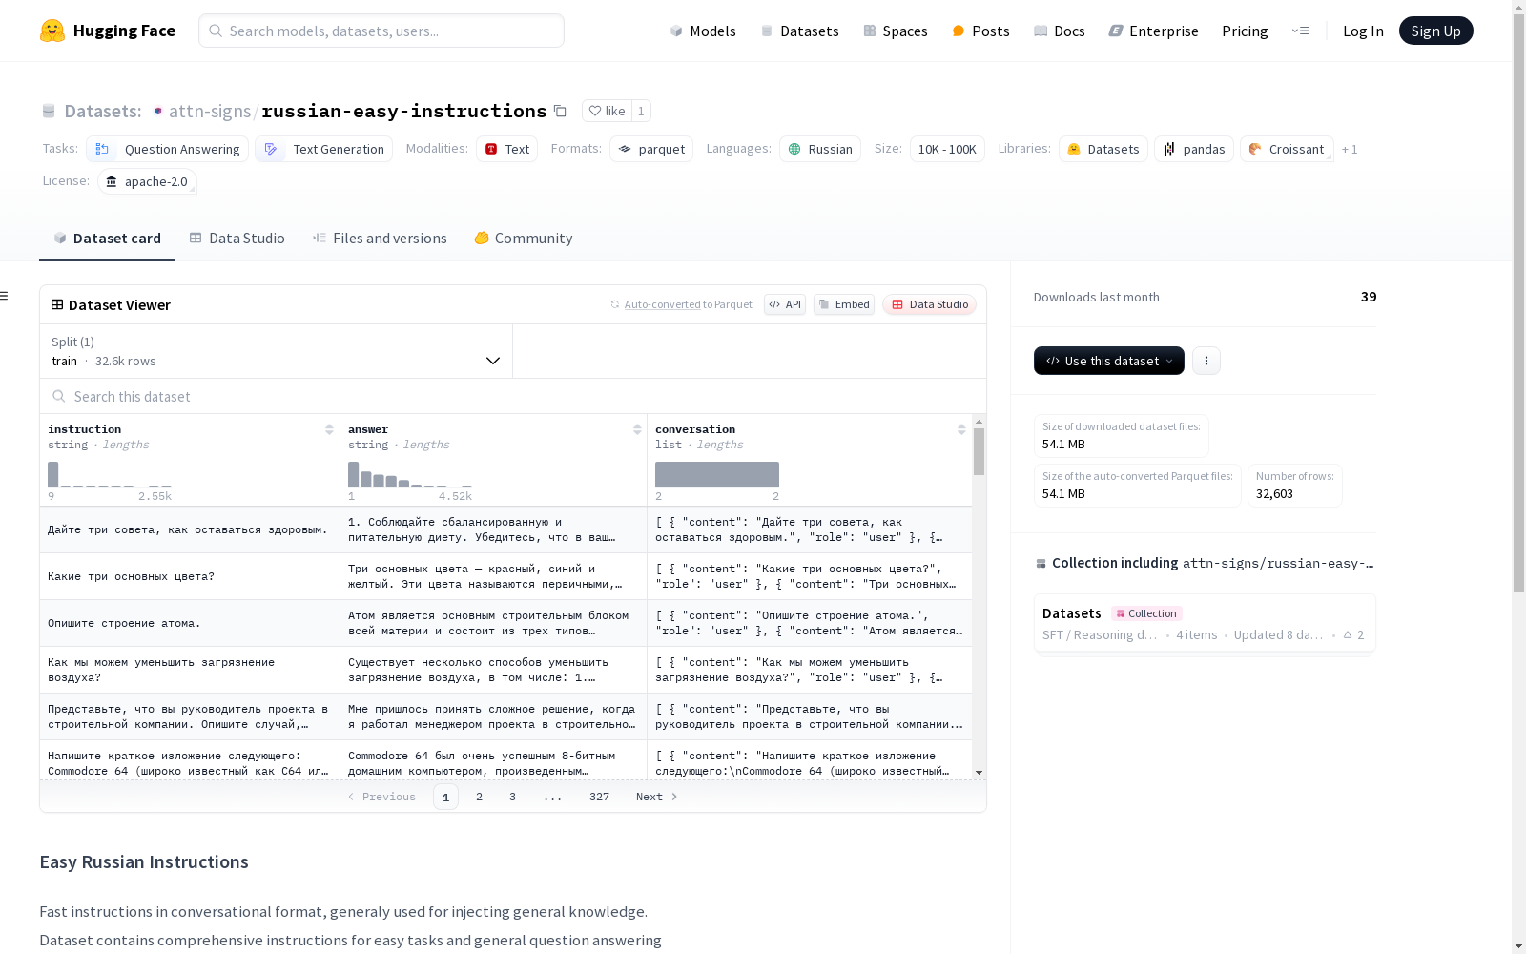Open the Datasets collection card
The image size is (1526, 954).
[1205, 623]
